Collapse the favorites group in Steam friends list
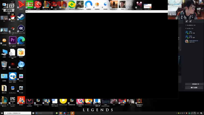This screenshot has width=204, height=115. (186, 25)
